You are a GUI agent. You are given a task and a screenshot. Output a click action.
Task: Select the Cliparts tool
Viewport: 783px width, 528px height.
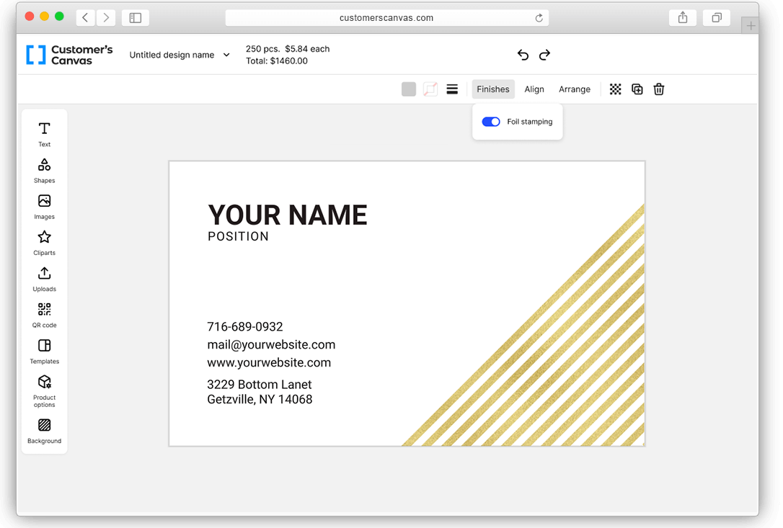coord(44,243)
